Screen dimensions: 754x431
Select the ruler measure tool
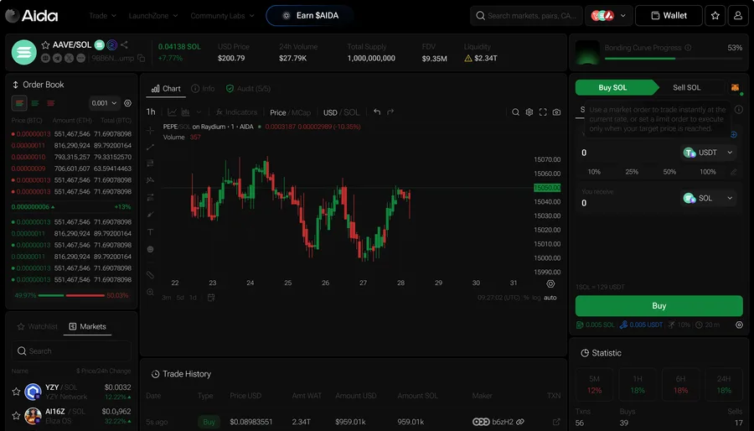click(x=150, y=275)
